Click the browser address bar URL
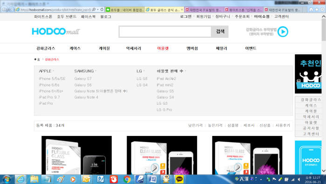 coord(55,10)
